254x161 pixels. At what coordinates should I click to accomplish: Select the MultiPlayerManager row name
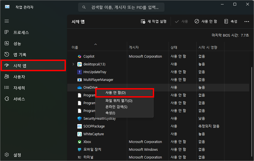98,80
